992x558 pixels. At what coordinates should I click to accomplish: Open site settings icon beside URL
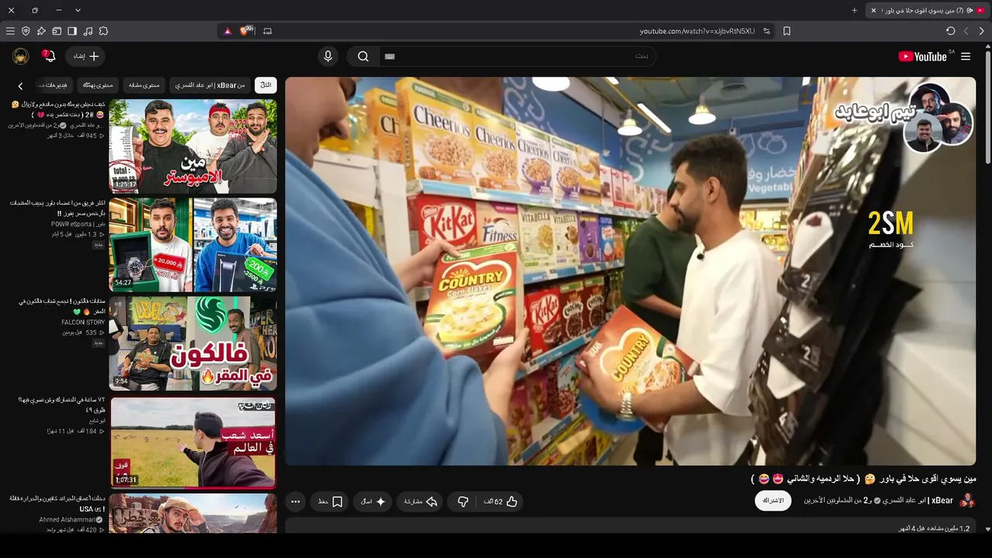tap(766, 31)
